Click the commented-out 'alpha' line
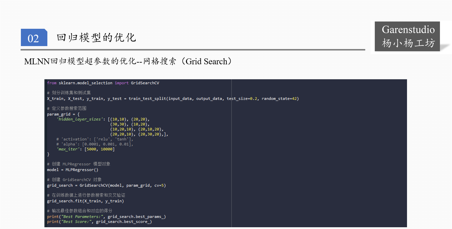Screen dimensions: 452x229 pyautogui.click(x=95, y=144)
